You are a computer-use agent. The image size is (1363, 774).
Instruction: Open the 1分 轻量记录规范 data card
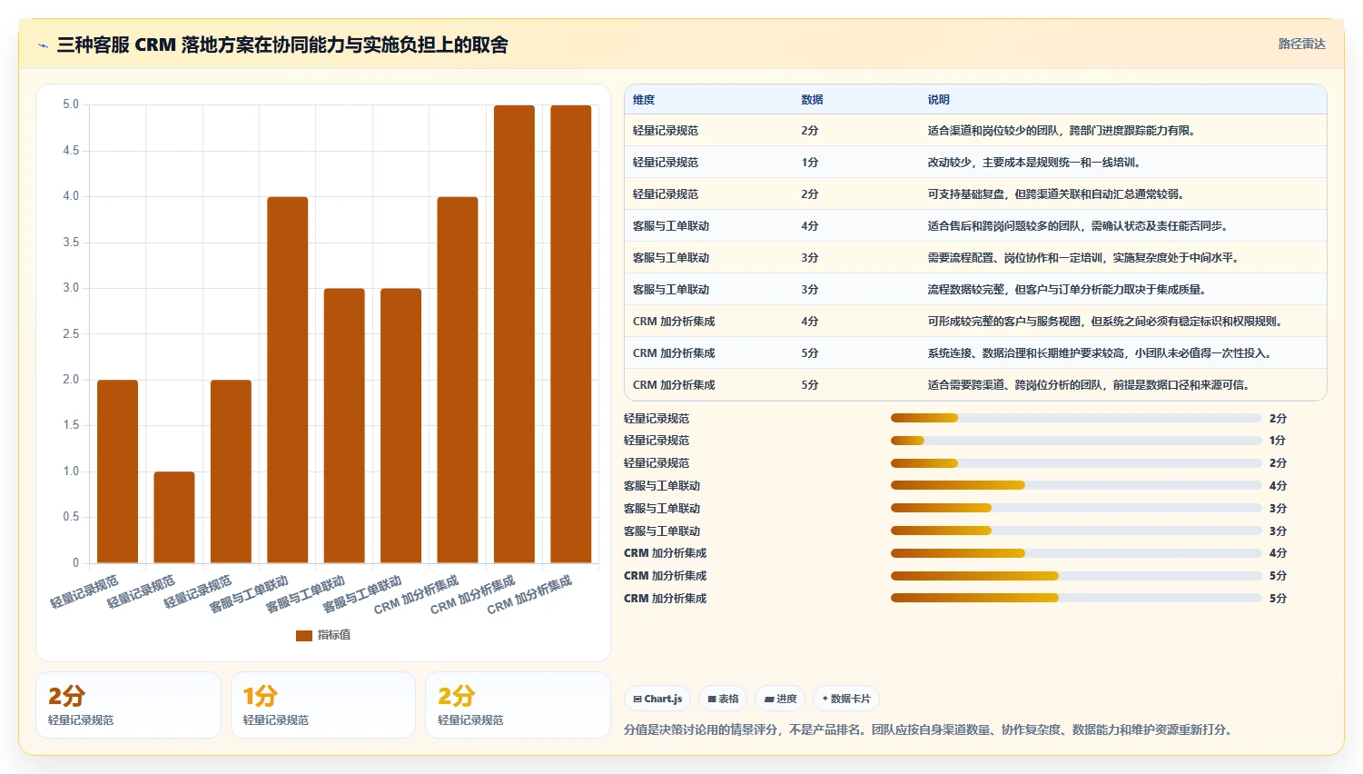point(323,705)
